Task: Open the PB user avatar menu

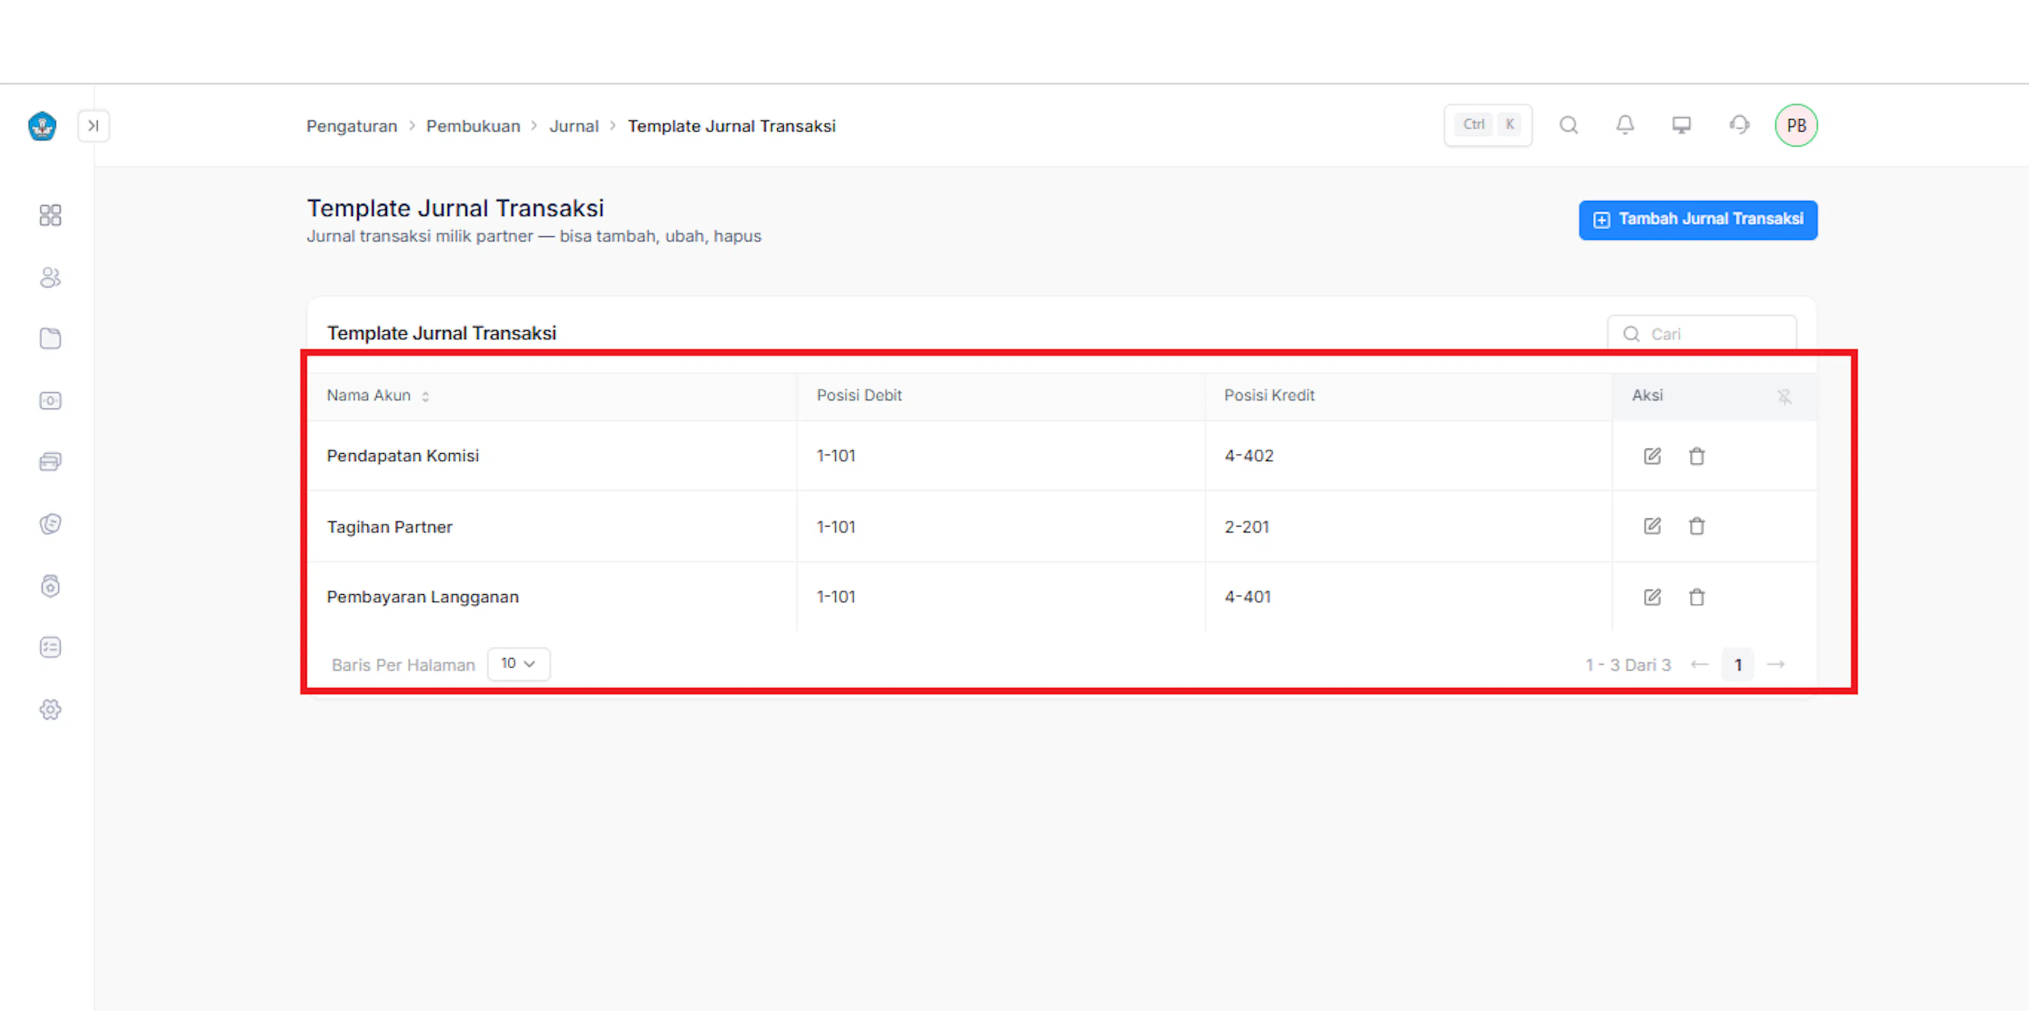Action: tap(1796, 125)
